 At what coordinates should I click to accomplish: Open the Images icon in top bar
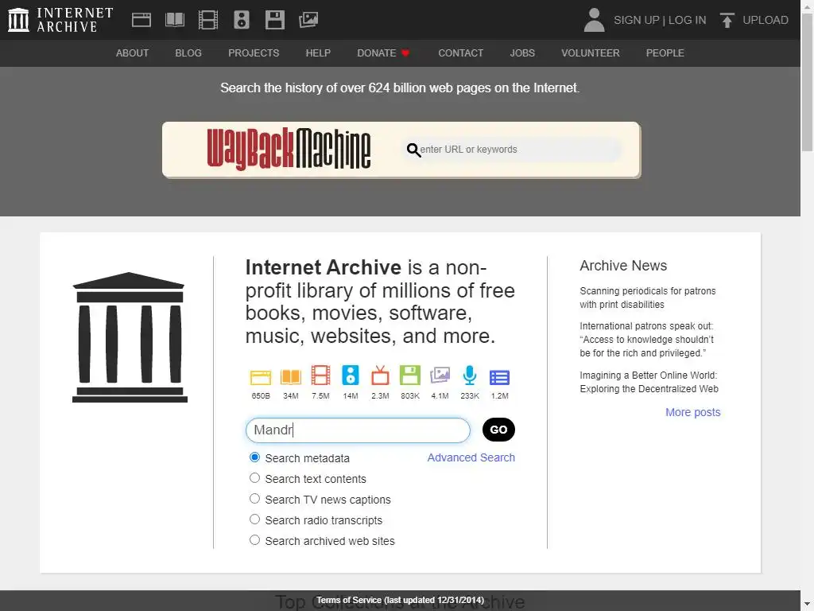click(x=308, y=20)
